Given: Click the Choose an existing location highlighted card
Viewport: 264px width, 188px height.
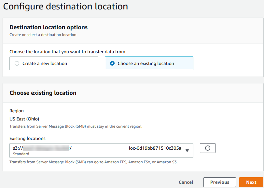Looking at the screenshot, I should pyautogui.click(x=149, y=63).
